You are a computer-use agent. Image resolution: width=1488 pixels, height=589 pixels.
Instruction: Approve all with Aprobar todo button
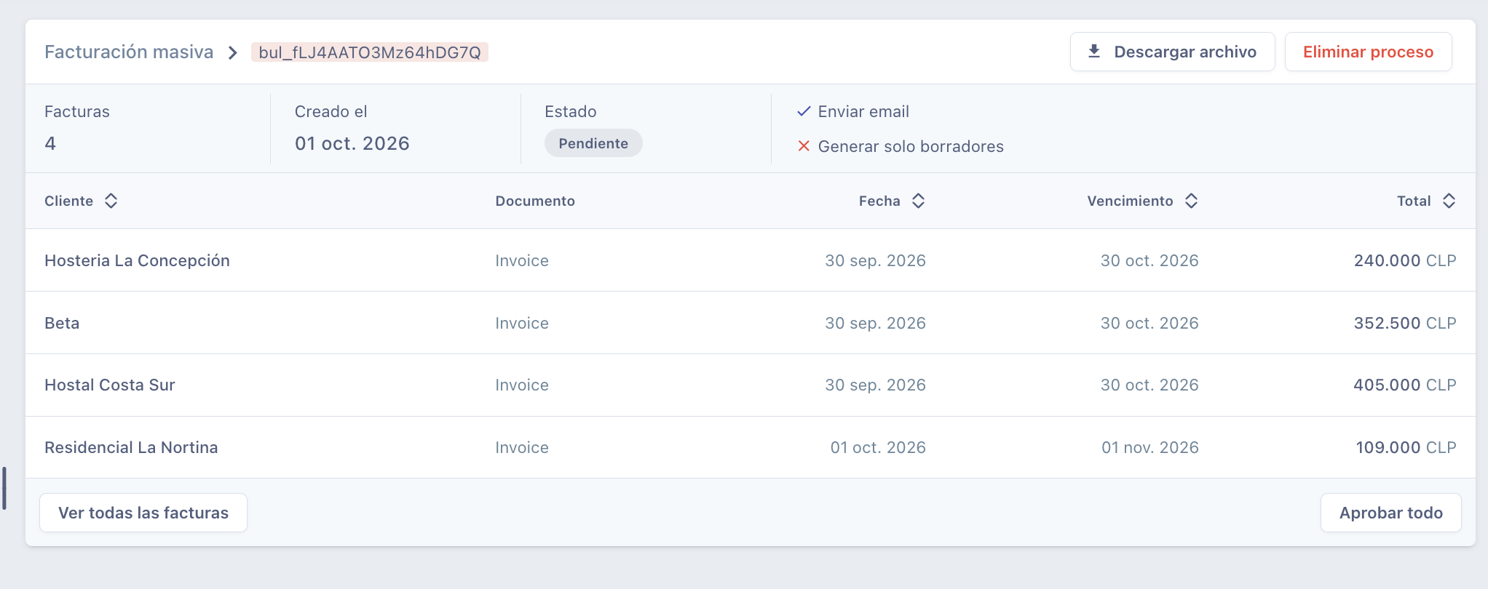point(1390,513)
